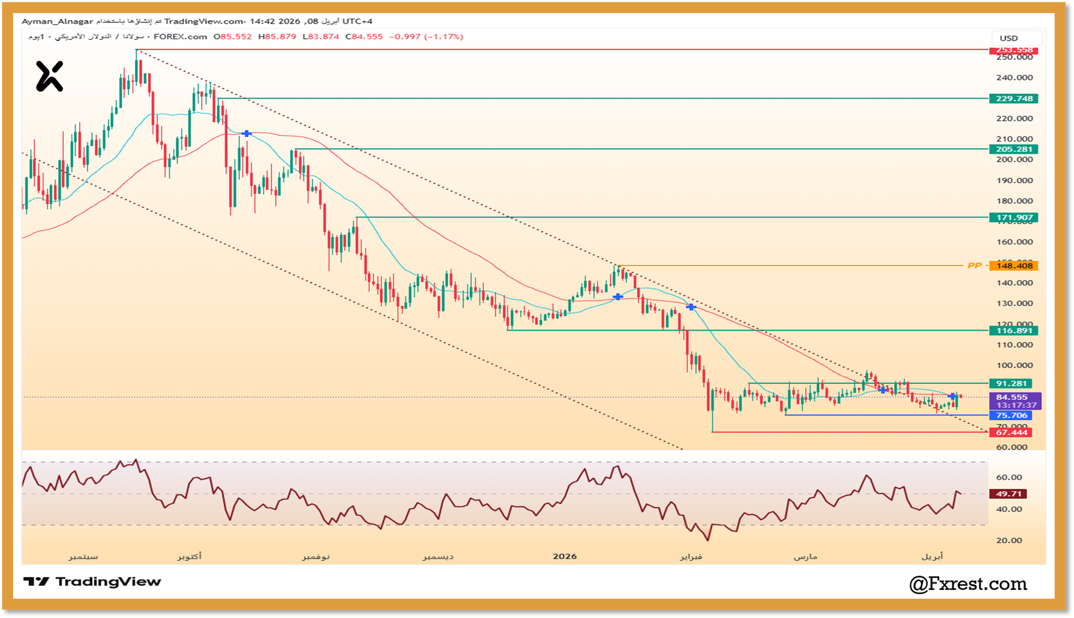Image resolution: width=1074 pixels, height=618 pixels.
Task: Click the red 253.558 price label
Action: 1014,50
